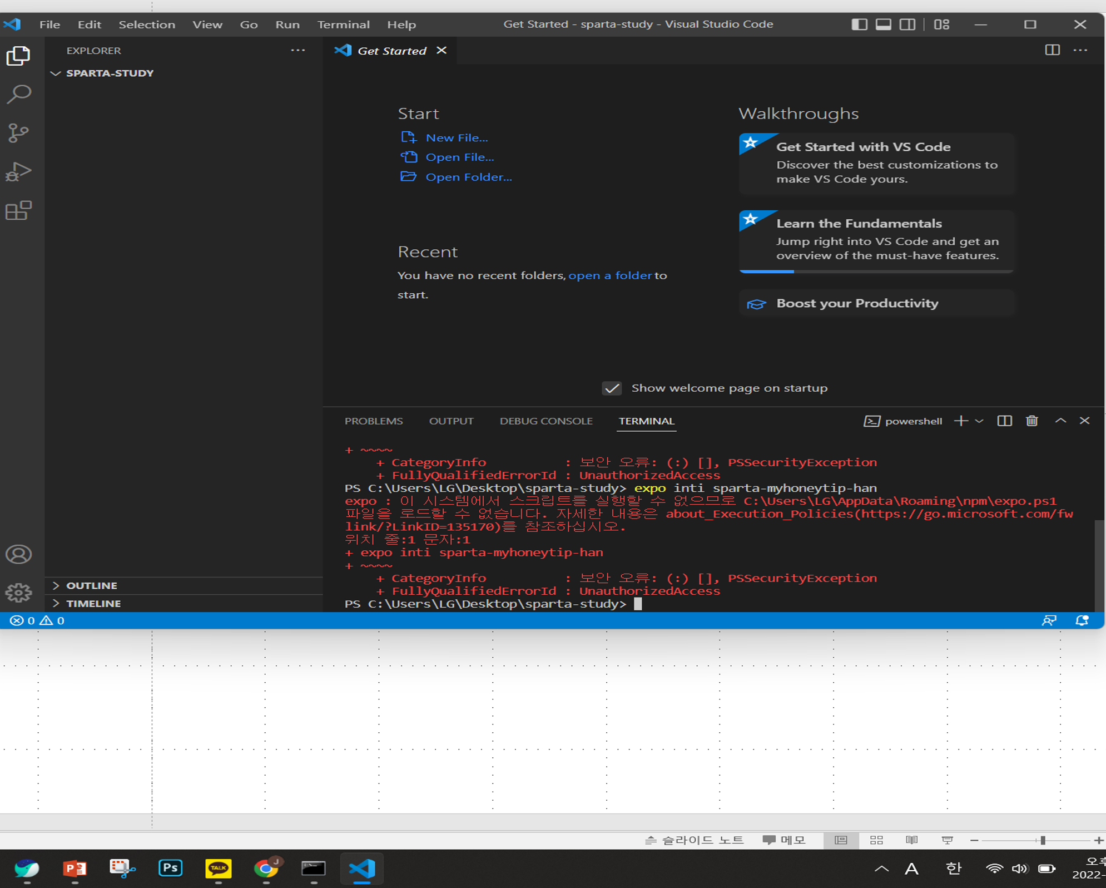Switch to the OUTPUT panel tab
This screenshot has width=1106, height=888.
pyautogui.click(x=451, y=421)
